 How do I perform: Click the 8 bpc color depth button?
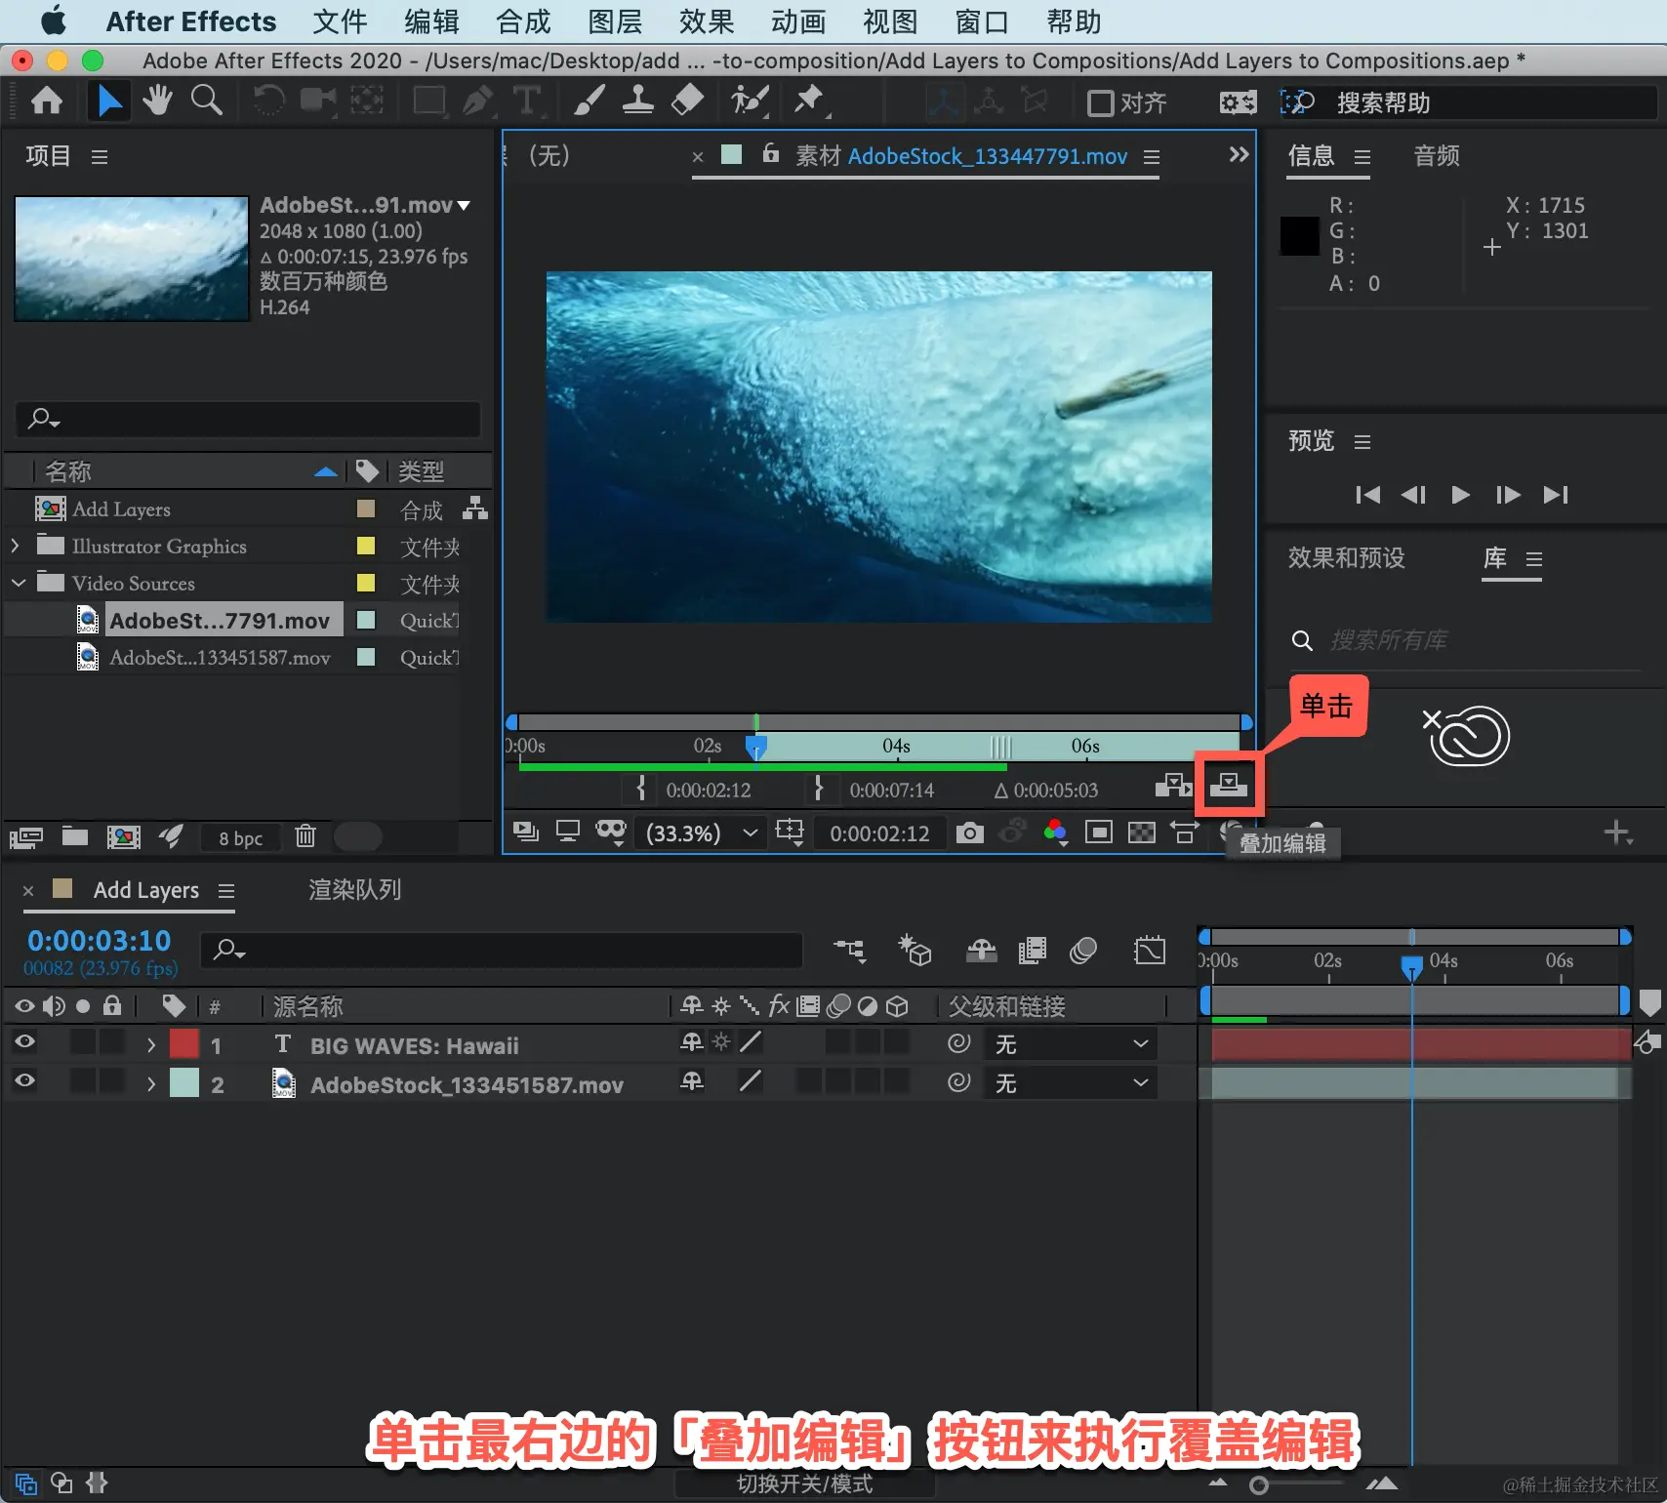point(240,838)
